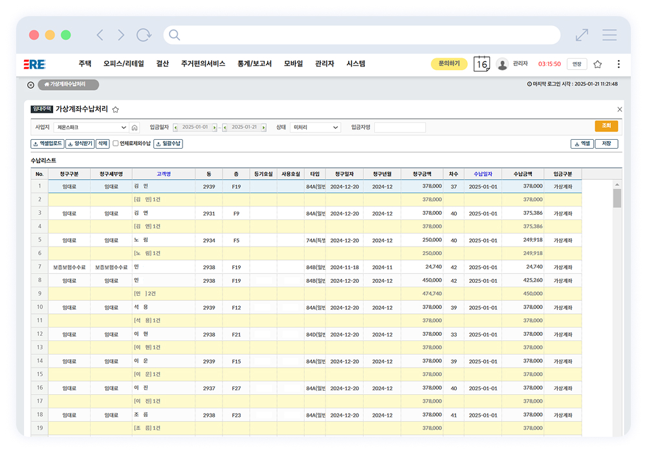The width and height of the screenshot is (647, 453).
Task: Click the 관리자 user avatar icon
Action: pyautogui.click(x=502, y=64)
